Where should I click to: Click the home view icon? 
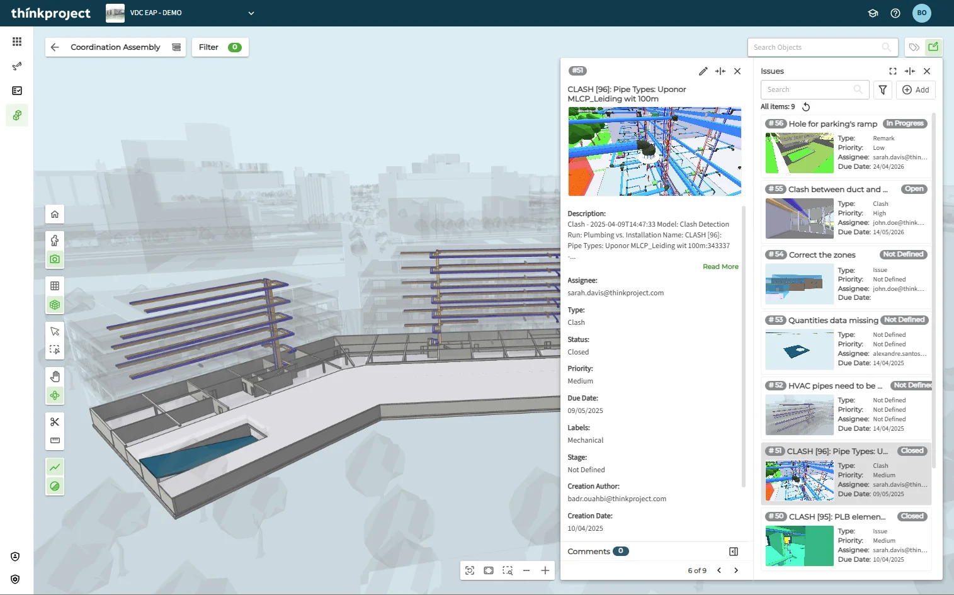coord(55,215)
